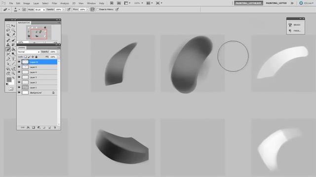Viewport: 316px width, 177px height.
Task: Expand more workspaces with double chevron
Action: [x=292, y=3]
